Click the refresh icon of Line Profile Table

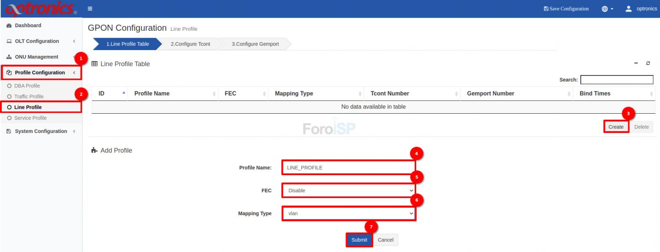(648, 64)
